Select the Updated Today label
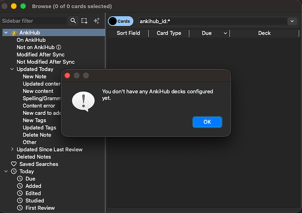The height and width of the screenshot is (213, 302). [35, 69]
